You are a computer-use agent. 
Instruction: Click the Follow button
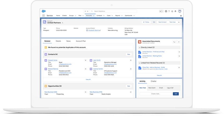point(146,22)
